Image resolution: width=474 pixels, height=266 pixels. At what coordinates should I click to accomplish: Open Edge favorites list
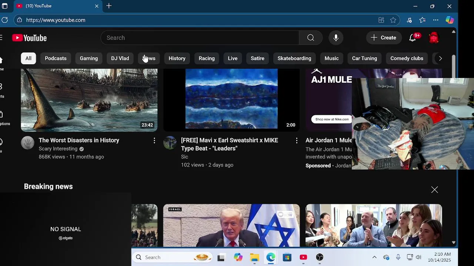pos(423,20)
